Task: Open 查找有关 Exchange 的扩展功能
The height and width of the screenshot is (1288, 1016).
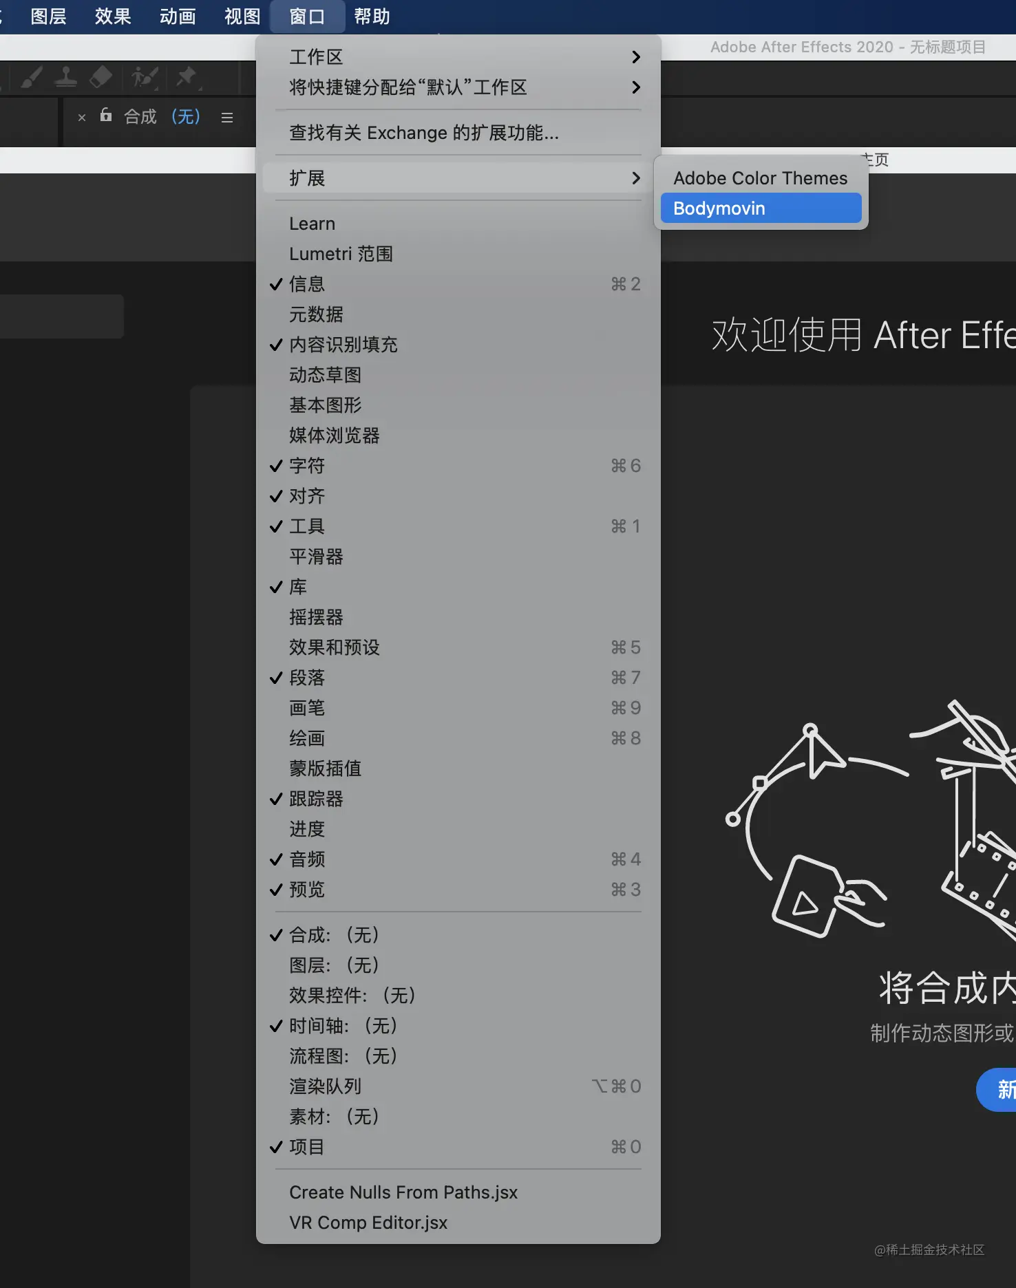Action: click(x=458, y=133)
